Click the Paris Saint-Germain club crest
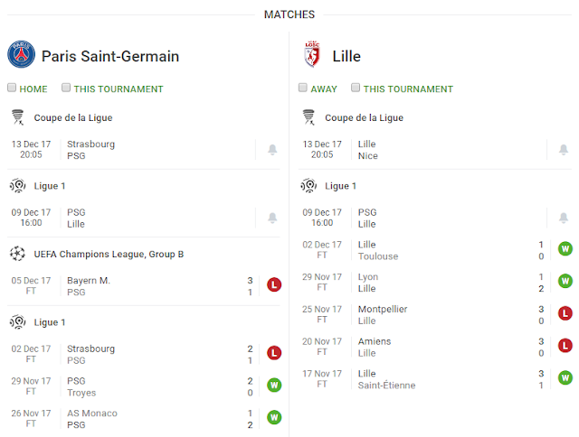 [22, 54]
